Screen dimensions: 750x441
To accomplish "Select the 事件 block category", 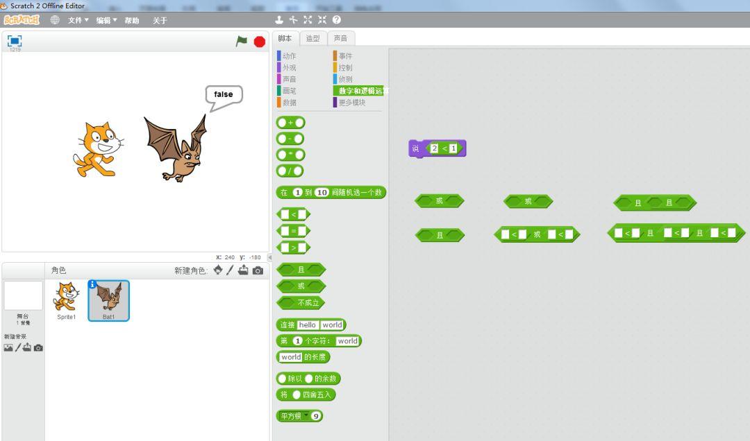I will (x=344, y=56).
